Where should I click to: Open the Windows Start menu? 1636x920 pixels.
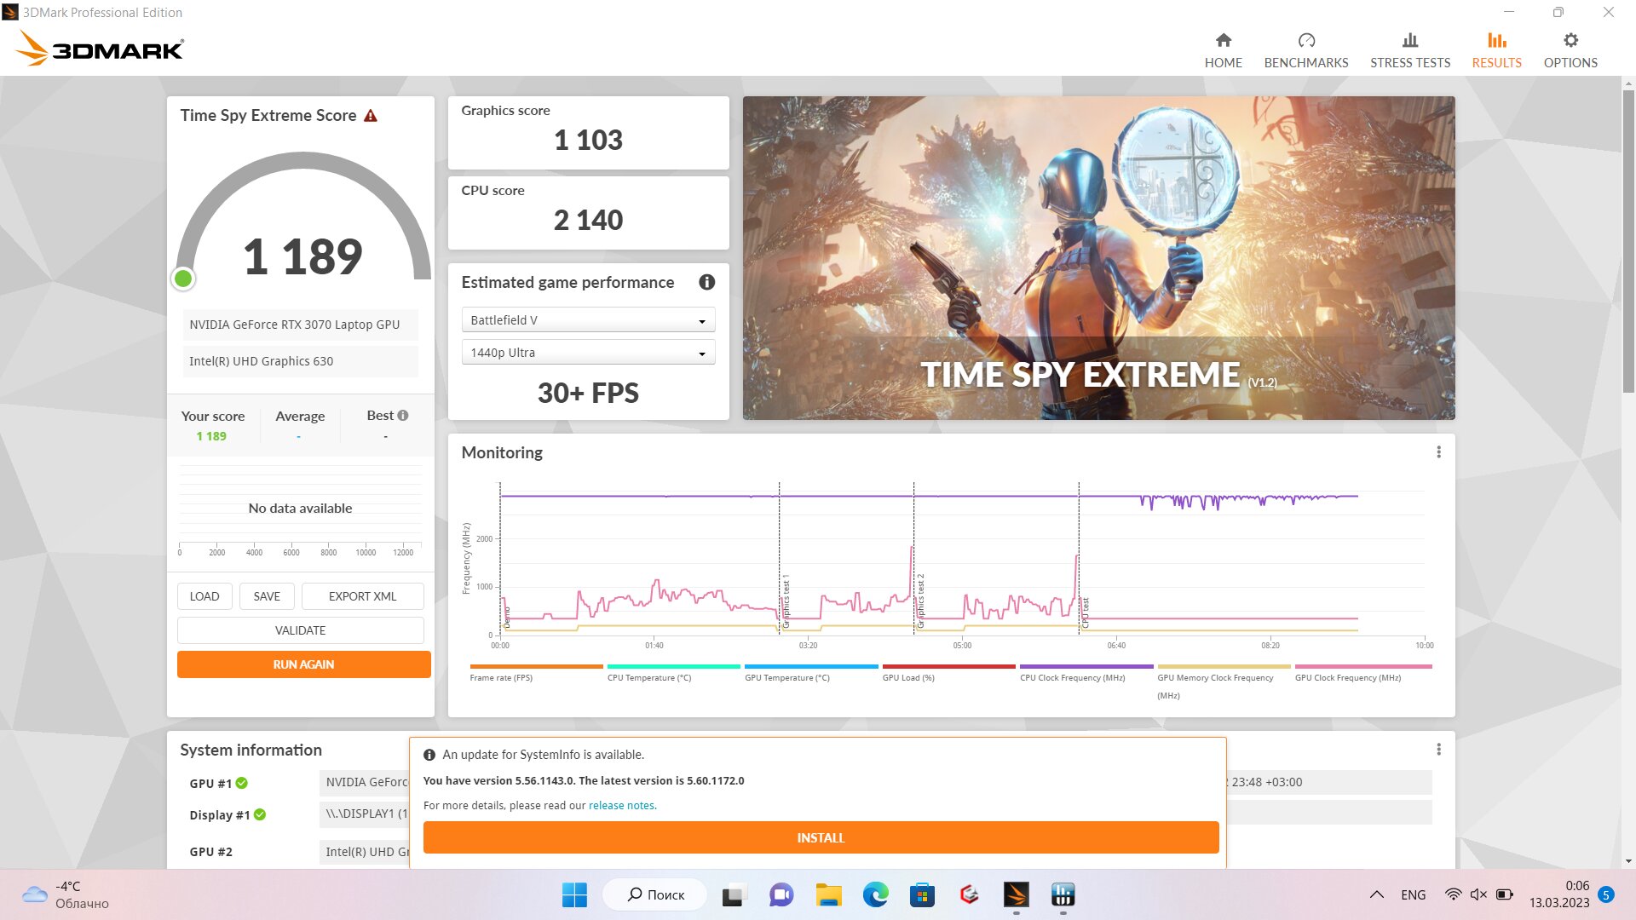tap(574, 894)
